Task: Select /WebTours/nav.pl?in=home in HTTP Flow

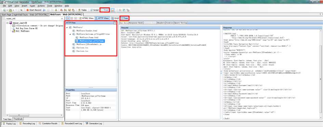Action: [x=90, y=41]
